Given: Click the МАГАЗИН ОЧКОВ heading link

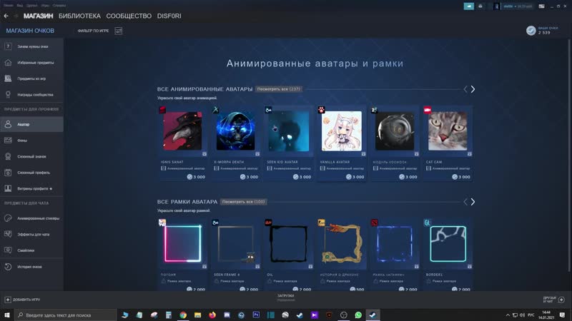Looking at the screenshot, I should click(x=30, y=31).
